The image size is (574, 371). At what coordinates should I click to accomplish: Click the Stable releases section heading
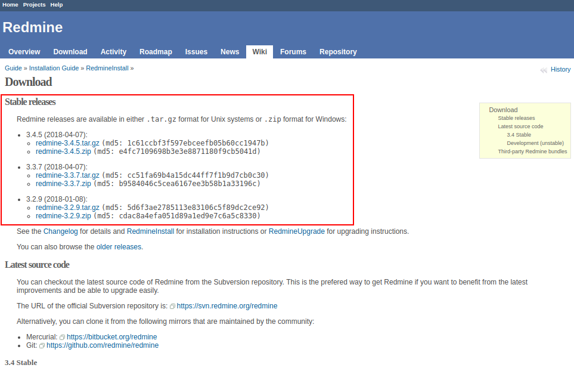coord(30,102)
